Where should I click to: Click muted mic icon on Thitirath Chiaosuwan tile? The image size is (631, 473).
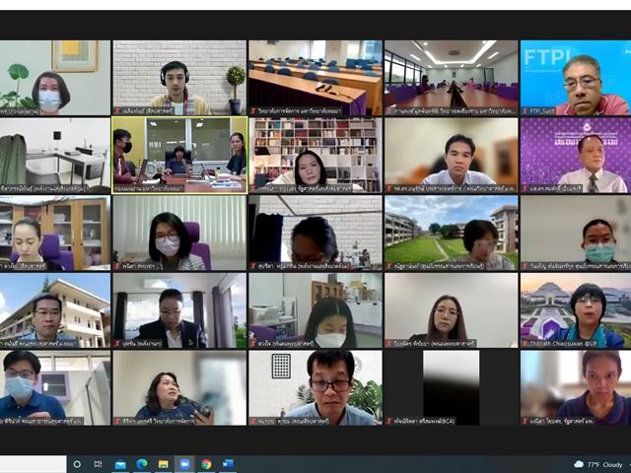(526, 344)
